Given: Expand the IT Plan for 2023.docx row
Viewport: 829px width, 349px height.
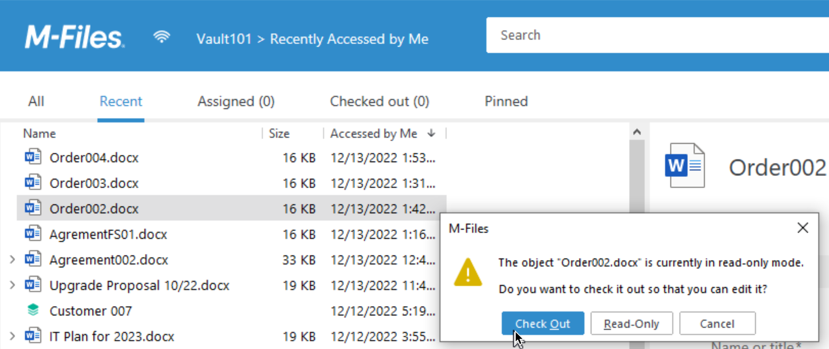Looking at the screenshot, I should (x=12, y=336).
